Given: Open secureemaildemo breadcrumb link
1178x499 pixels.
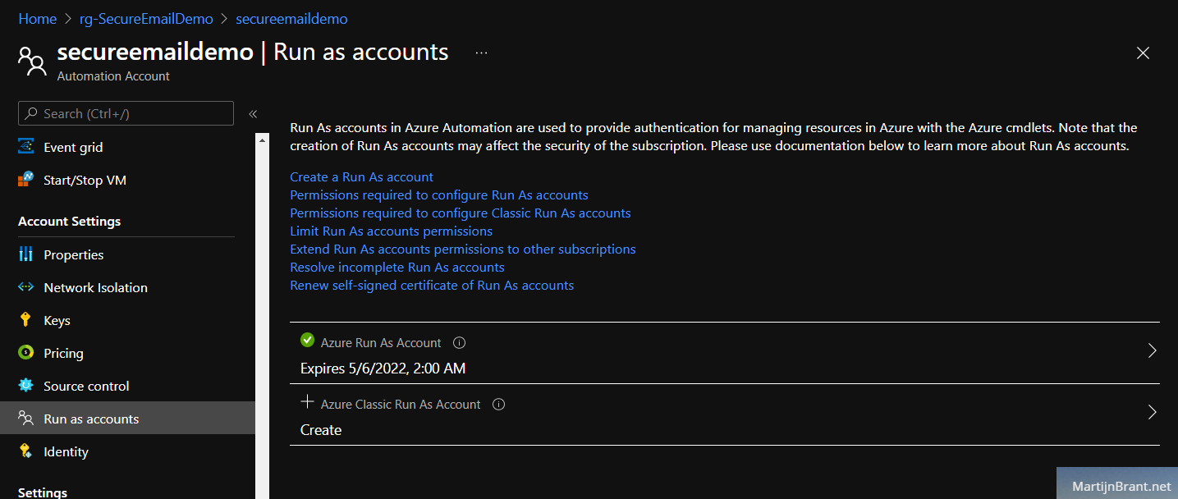Looking at the screenshot, I should click(291, 18).
